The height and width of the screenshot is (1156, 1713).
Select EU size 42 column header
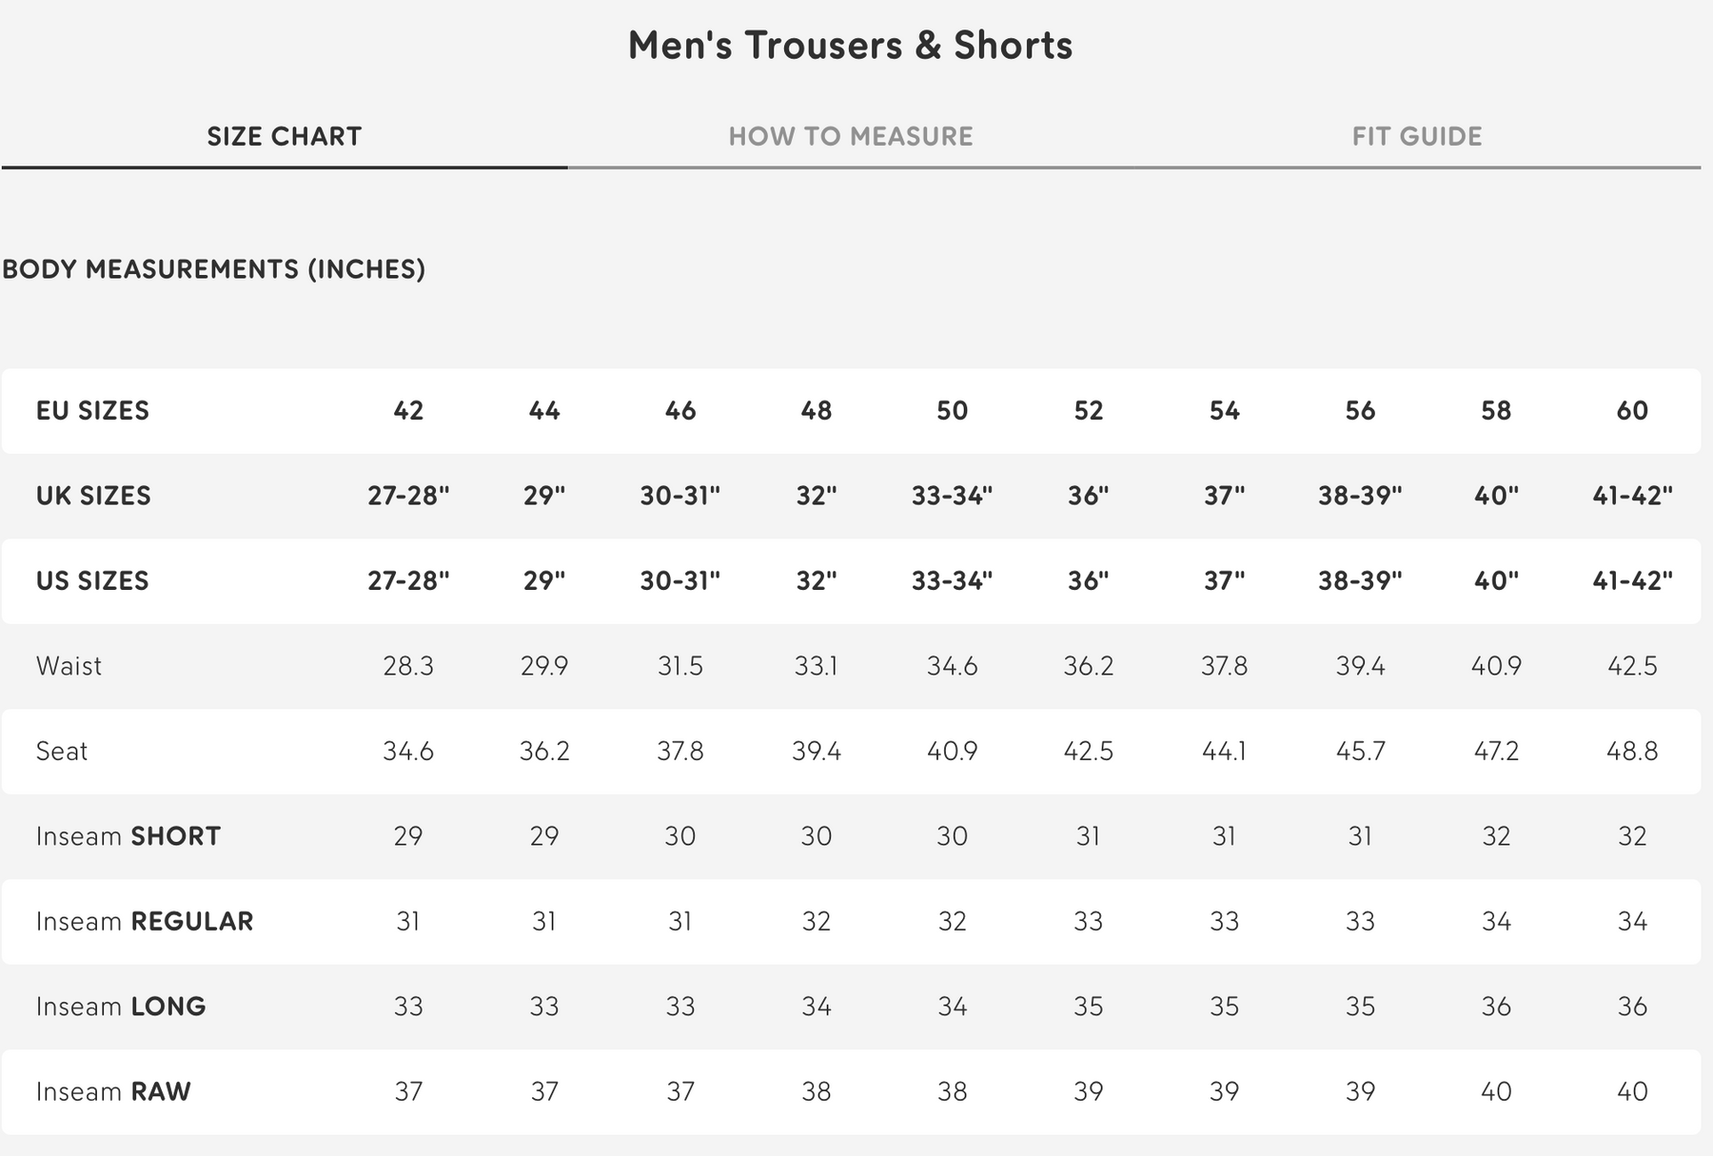[408, 411]
